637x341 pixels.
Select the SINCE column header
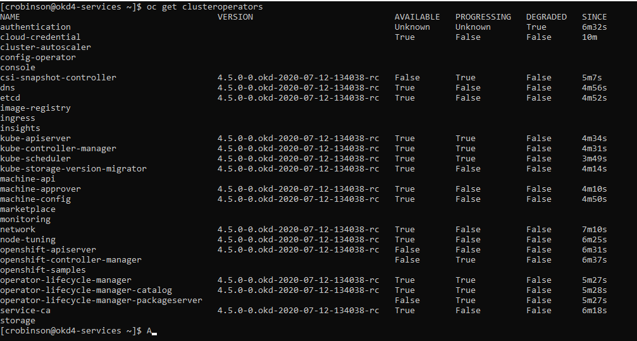pyautogui.click(x=595, y=17)
